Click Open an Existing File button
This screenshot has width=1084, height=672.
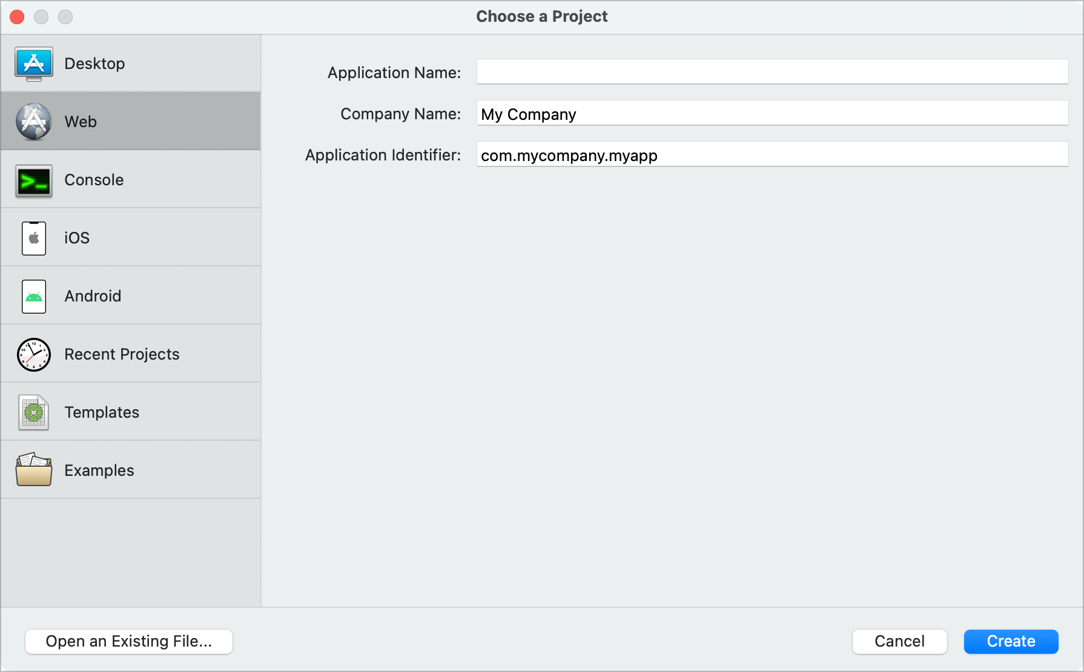click(x=129, y=641)
